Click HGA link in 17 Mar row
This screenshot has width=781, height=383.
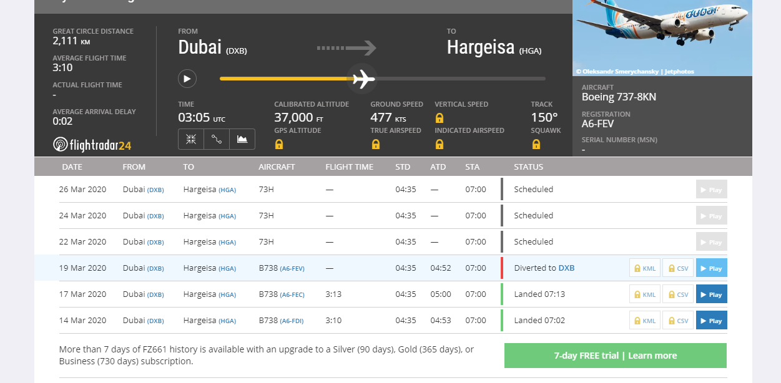(227, 295)
